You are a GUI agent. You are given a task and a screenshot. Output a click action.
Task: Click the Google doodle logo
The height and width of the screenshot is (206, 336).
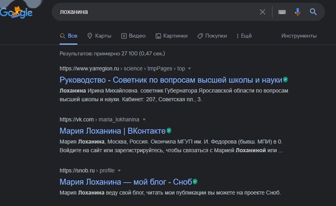pyautogui.click(x=17, y=12)
